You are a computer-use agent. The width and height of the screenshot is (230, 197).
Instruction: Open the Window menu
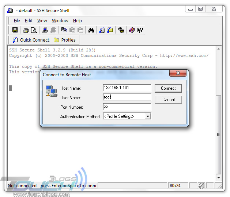click(x=60, y=21)
